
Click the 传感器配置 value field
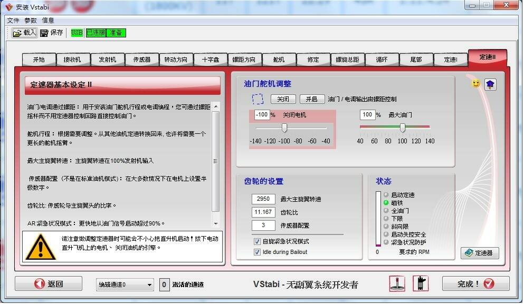coord(263,225)
